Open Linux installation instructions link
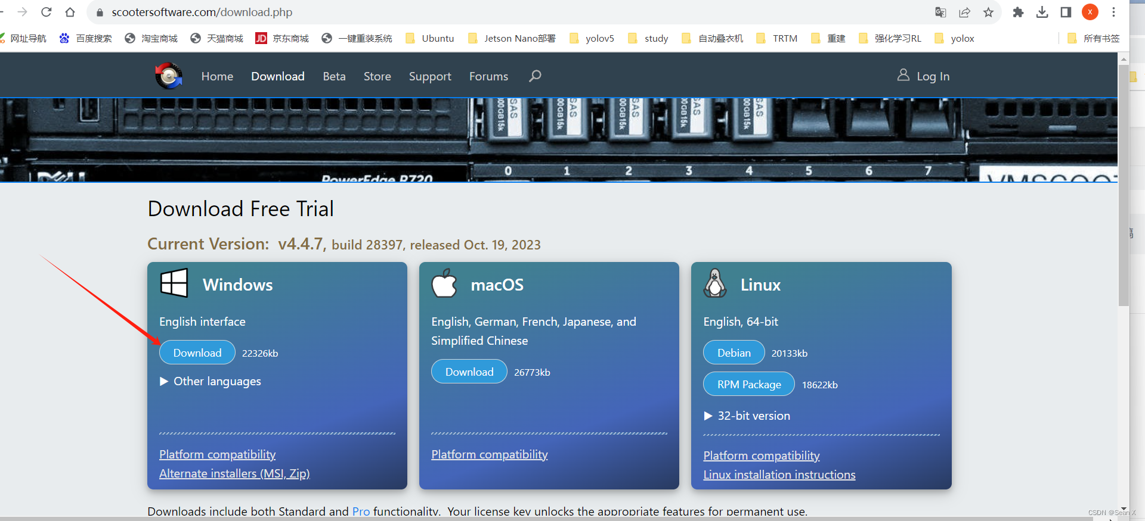 779,475
